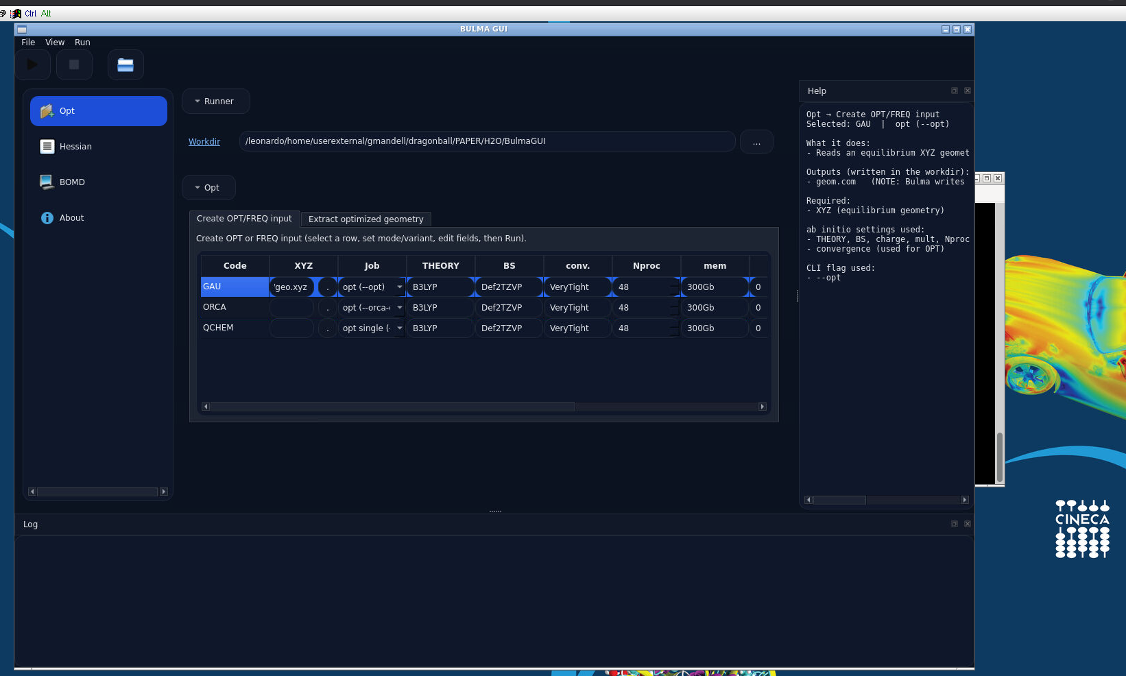1126x676 pixels.
Task: Select the ORCA code row
Action: click(x=235, y=308)
